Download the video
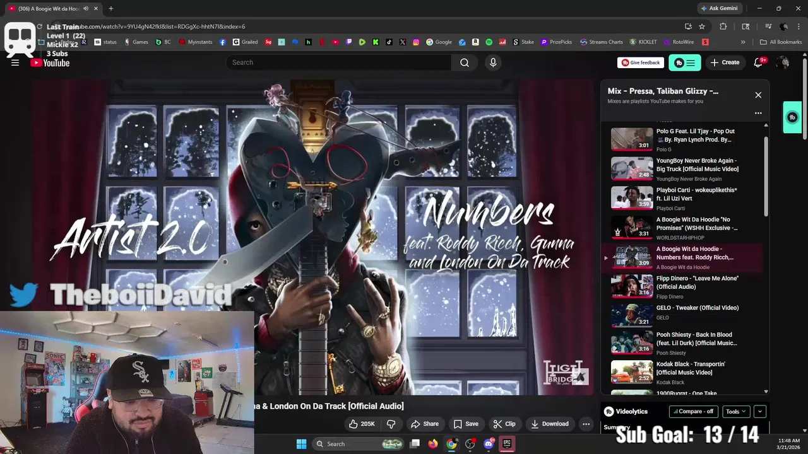This screenshot has width=808, height=454. tap(549, 424)
